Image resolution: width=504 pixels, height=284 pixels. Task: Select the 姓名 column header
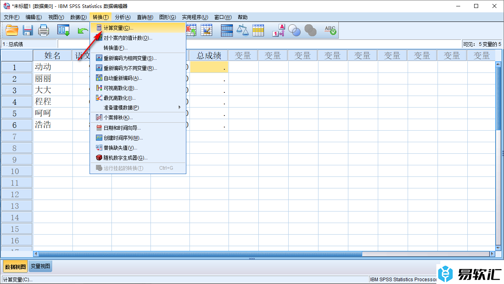tap(53, 55)
